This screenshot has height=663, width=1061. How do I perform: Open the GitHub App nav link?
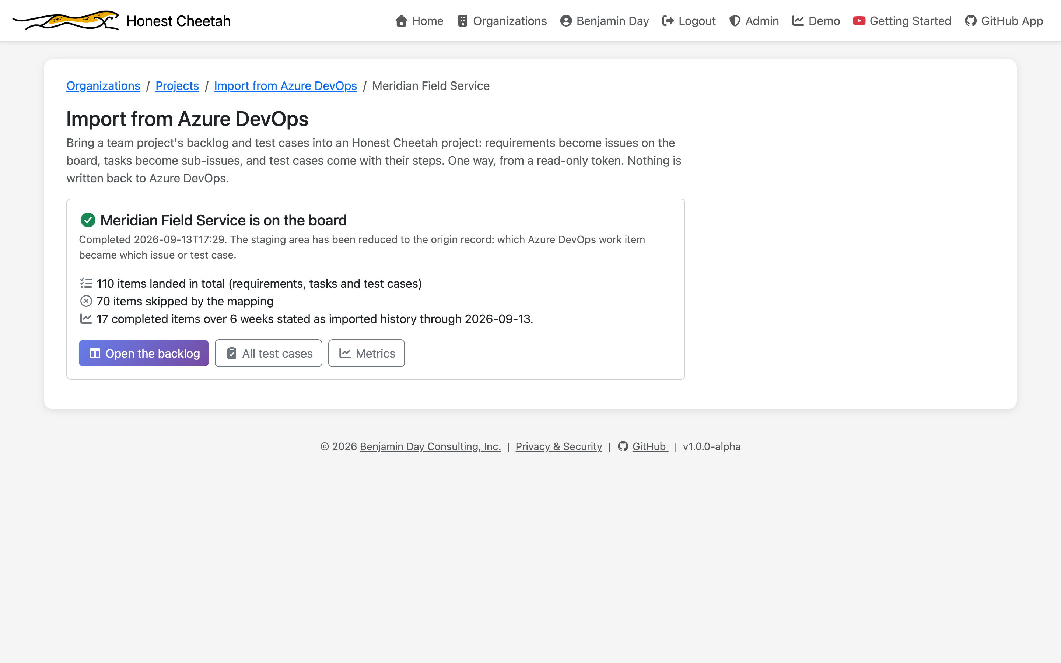(1004, 21)
